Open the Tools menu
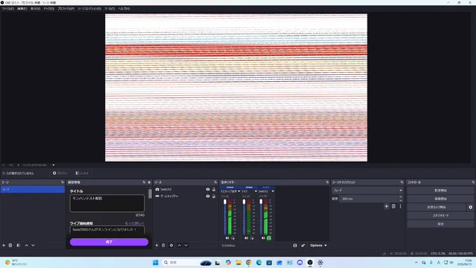 click(109, 8)
